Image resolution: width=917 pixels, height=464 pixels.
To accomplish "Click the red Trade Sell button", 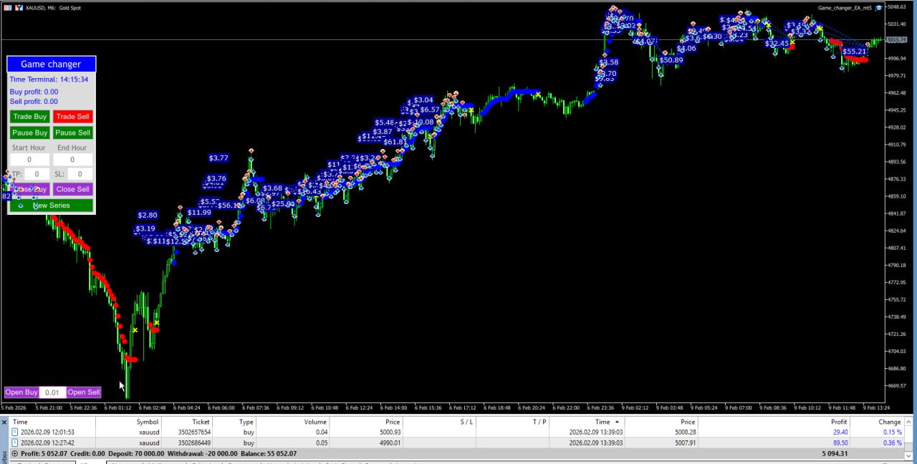I will click(73, 117).
